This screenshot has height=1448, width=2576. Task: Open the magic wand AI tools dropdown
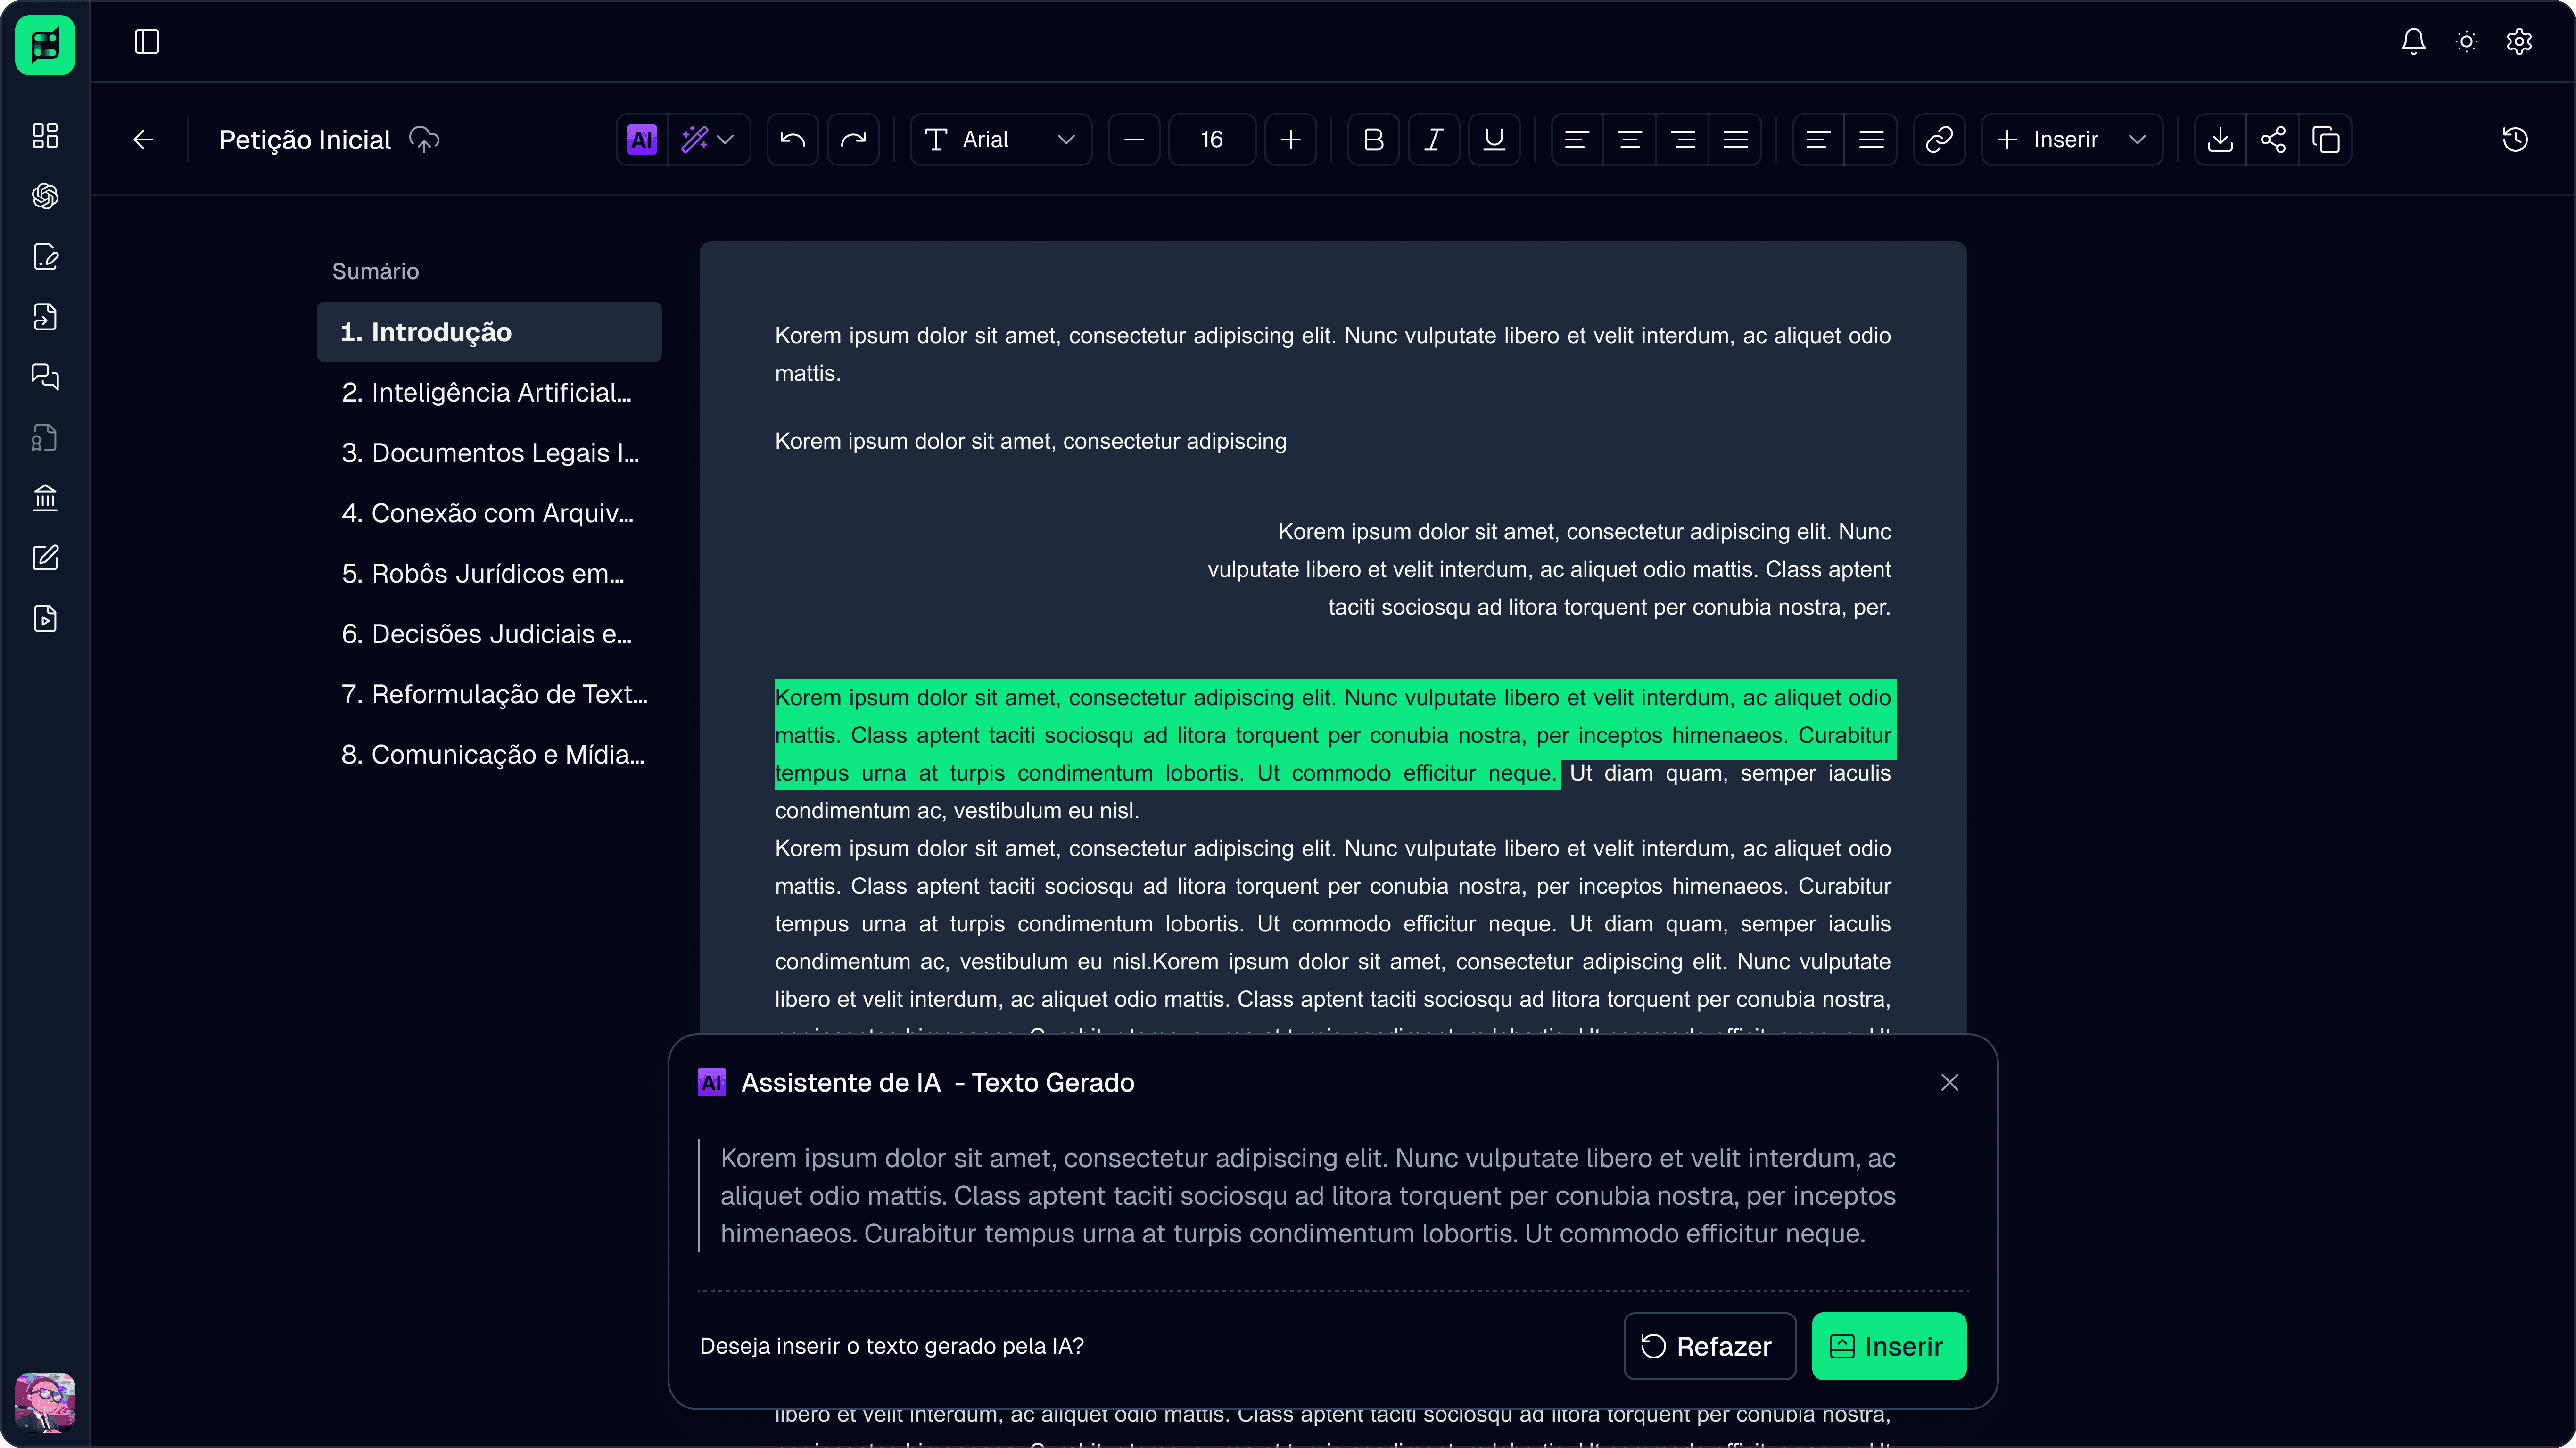coord(708,140)
